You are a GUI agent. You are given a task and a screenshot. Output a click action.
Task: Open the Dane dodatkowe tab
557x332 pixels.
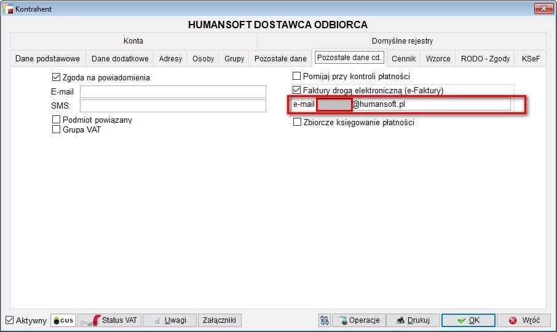tap(120, 58)
